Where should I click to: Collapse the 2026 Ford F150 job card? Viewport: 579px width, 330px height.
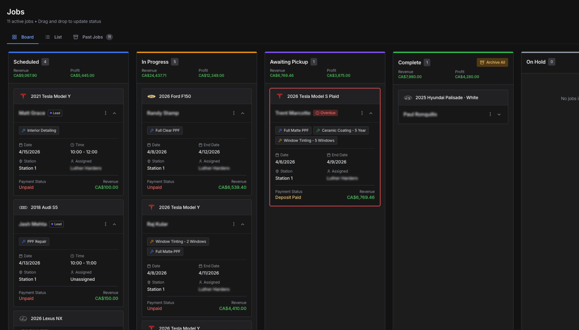243,113
